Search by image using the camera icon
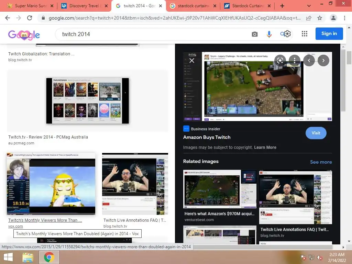 pyautogui.click(x=255, y=34)
